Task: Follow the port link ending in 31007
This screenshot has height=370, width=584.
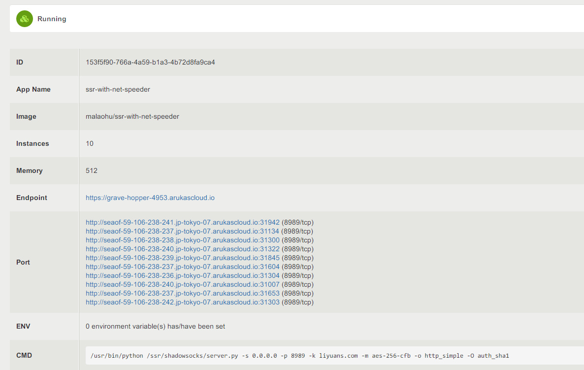Action: pyautogui.click(x=182, y=284)
